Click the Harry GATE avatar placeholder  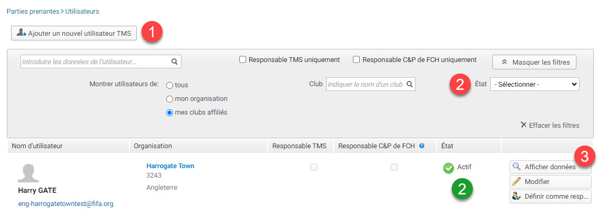28,173
